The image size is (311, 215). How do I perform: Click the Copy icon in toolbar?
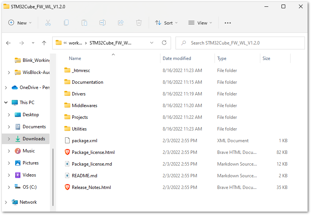pyautogui.click(x=66, y=23)
